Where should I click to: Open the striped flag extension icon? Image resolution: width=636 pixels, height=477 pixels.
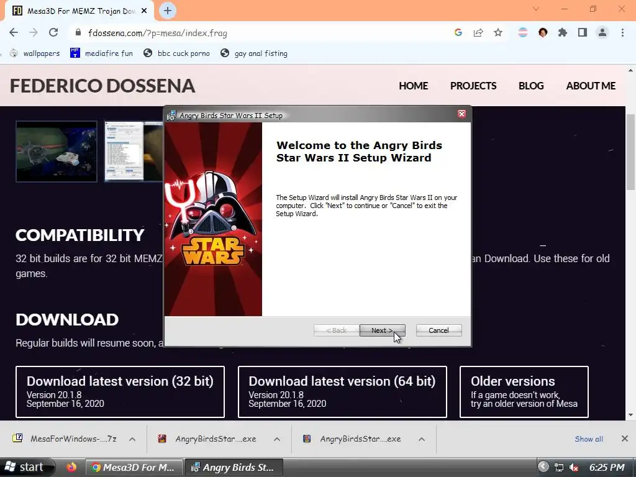click(x=523, y=32)
